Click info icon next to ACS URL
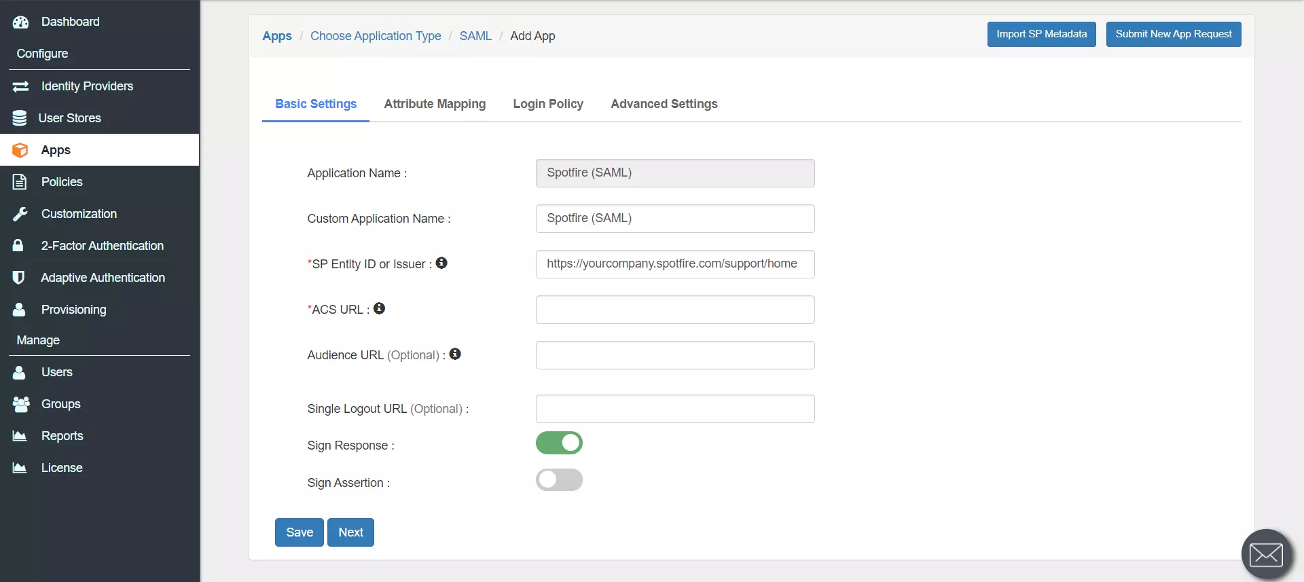Image resolution: width=1304 pixels, height=582 pixels. (x=380, y=308)
